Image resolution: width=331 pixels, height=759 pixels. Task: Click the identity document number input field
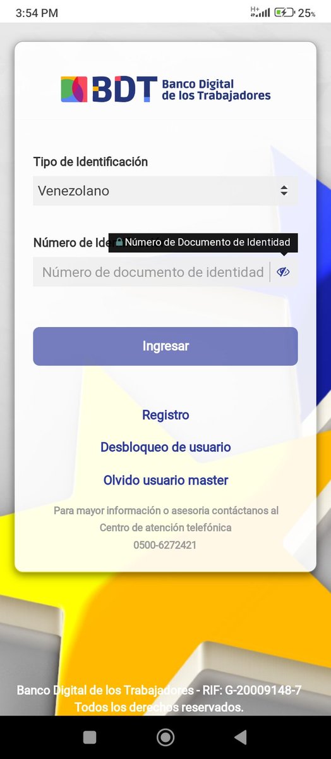[x=152, y=272]
